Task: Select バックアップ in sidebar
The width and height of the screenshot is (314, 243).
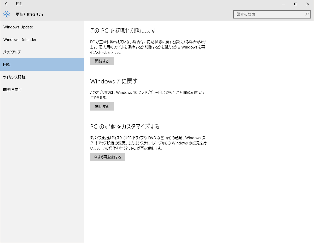Action: pos(42,52)
